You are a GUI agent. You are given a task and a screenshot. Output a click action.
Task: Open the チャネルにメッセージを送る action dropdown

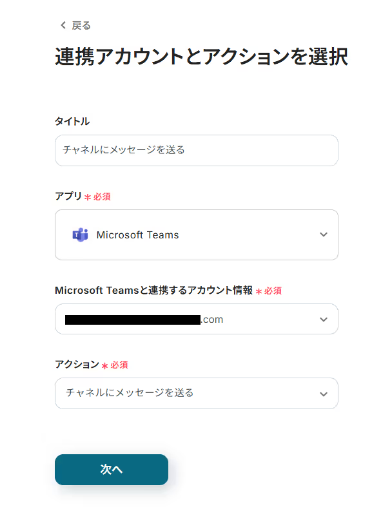(x=197, y=394)
